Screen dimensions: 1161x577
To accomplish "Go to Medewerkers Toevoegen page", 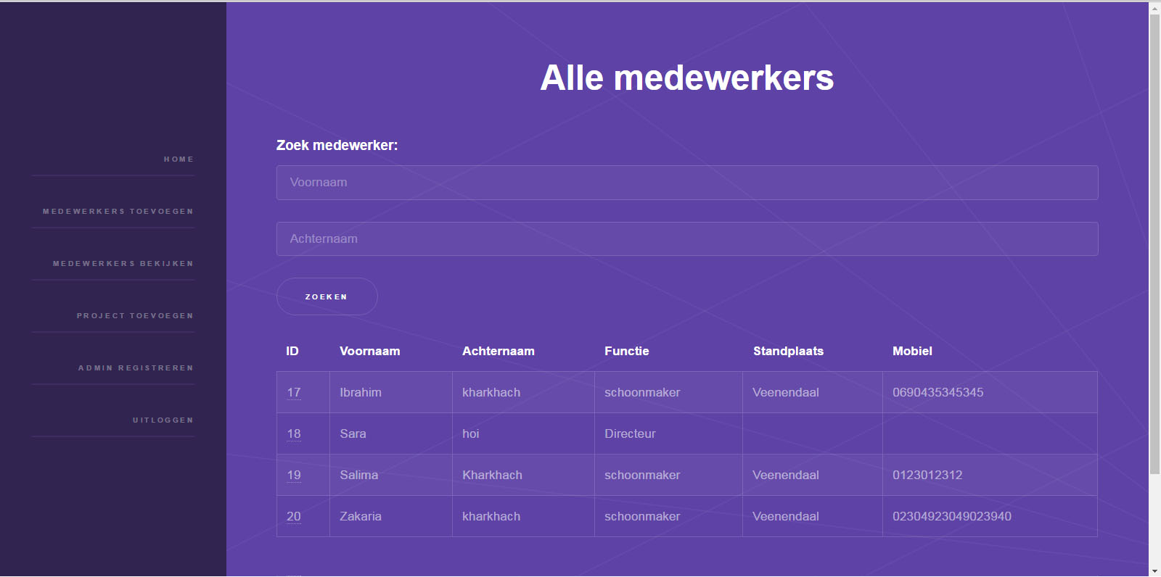I will point(118,212).
